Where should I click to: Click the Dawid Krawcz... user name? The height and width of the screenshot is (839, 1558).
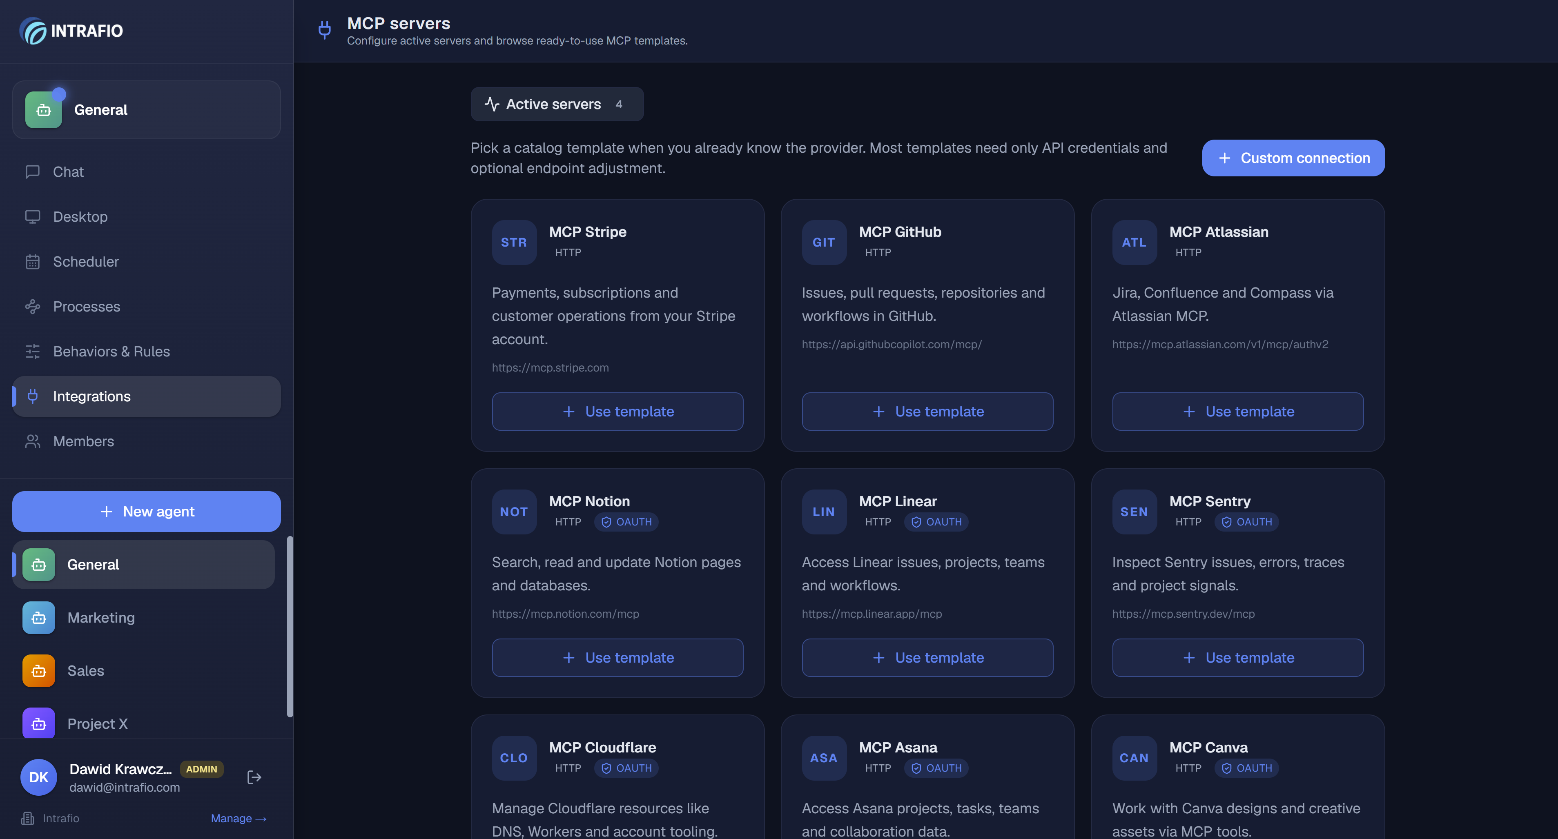pyautogui.click(x=120, y=769)
